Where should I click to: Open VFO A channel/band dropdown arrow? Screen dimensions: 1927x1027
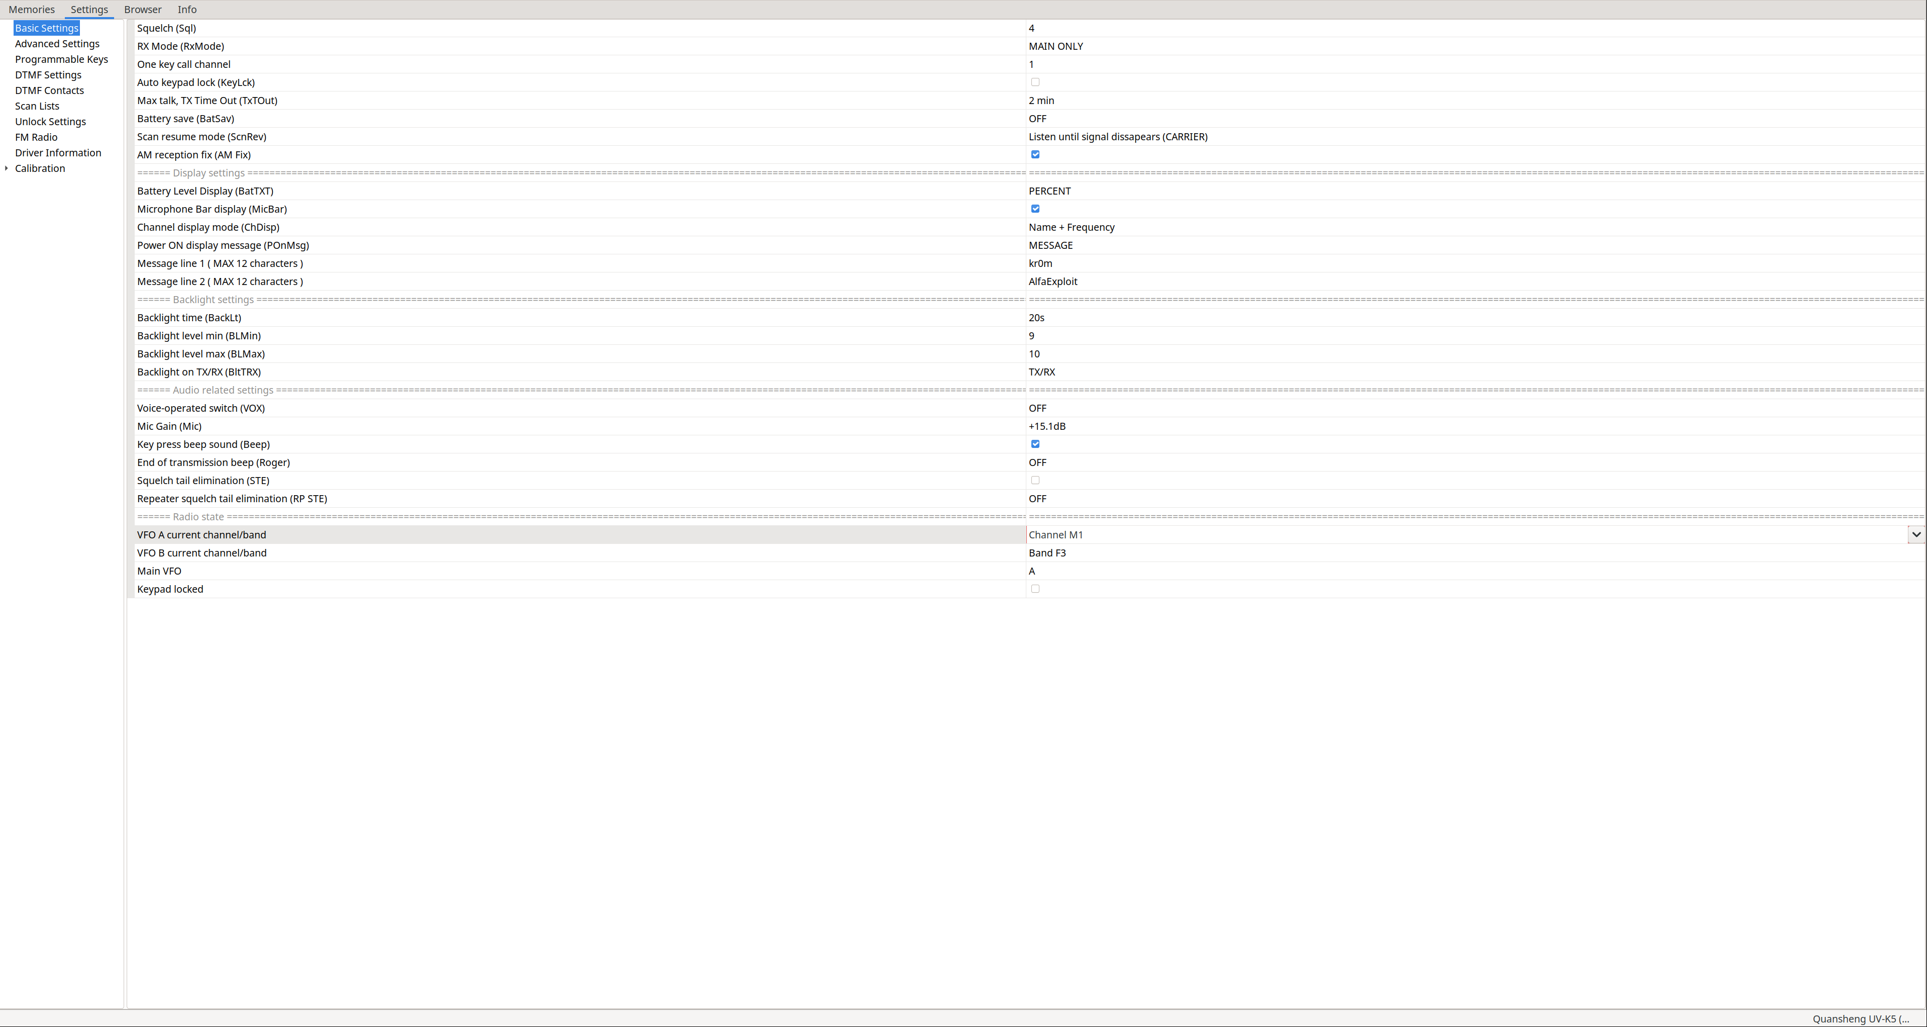click(1916, 535)
